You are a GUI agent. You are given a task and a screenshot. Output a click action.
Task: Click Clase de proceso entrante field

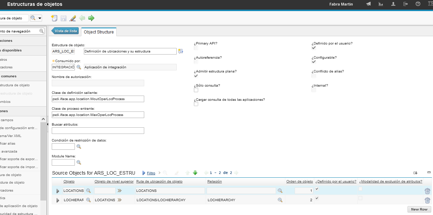tap(98, 115)
